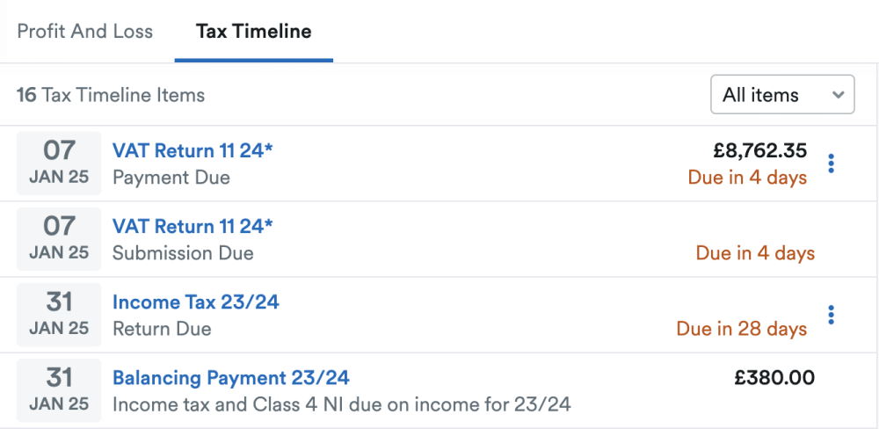Click Due in 4 days for Submission Due
Image resolution: width=879 pixels, height=429 pixels.
tap(755, 253)
